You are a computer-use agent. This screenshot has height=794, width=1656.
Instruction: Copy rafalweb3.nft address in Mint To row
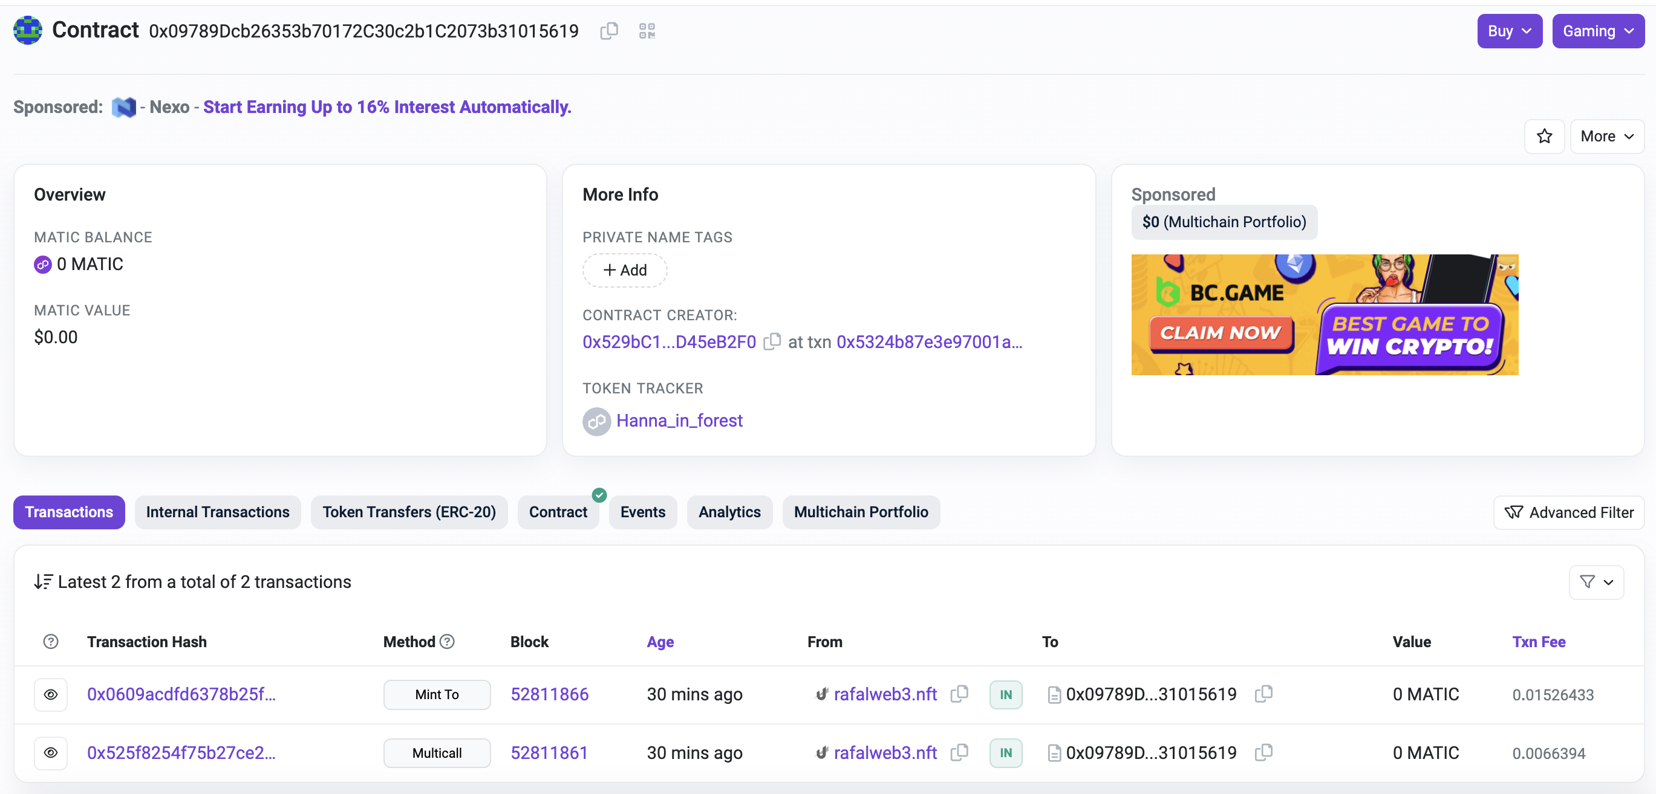(x=959, y=694)
